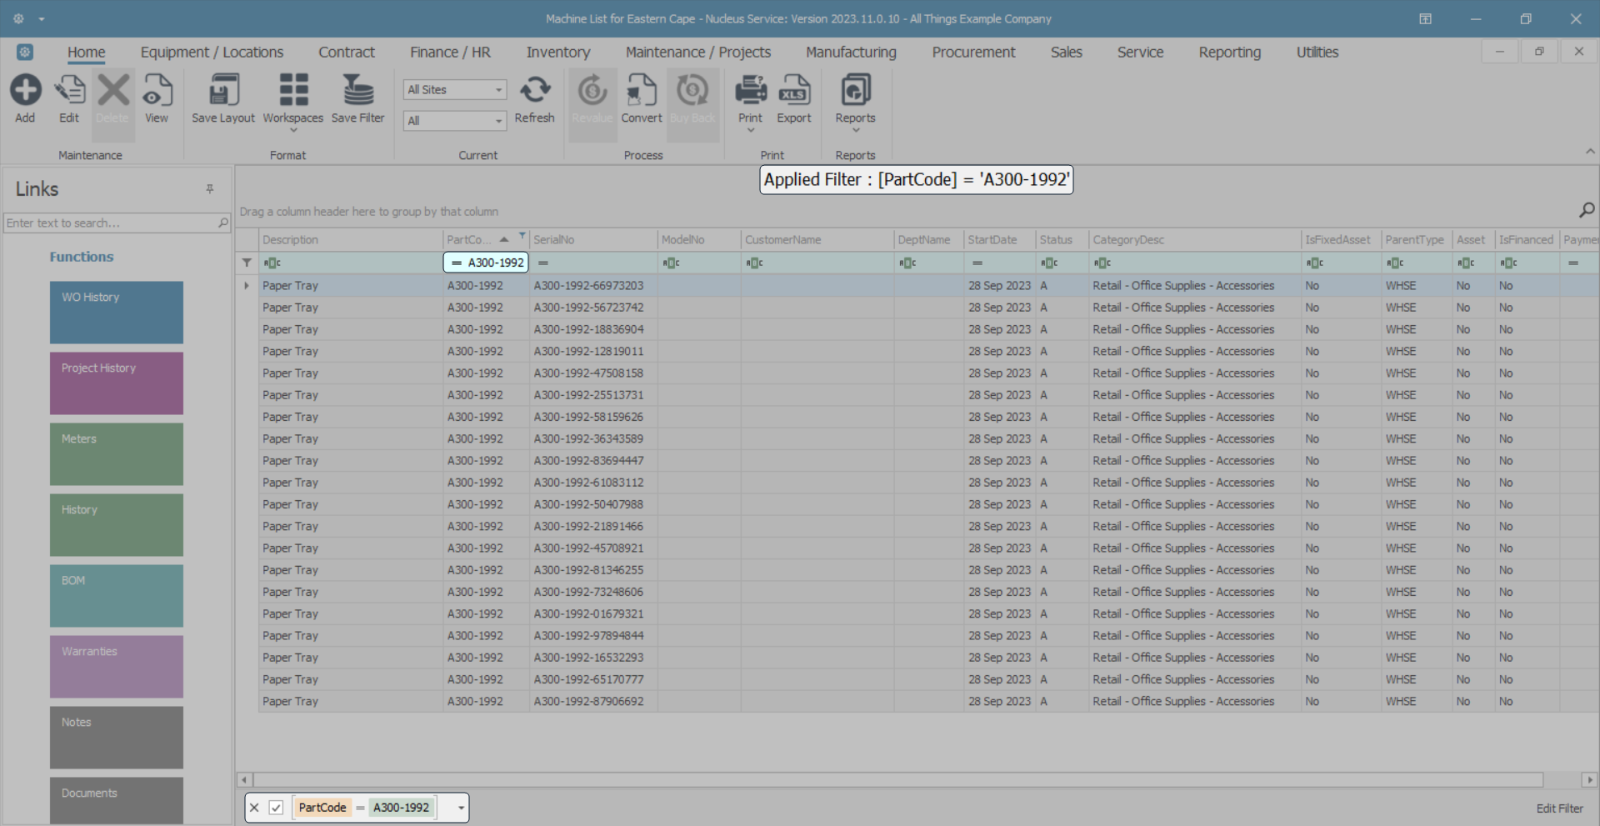Sort by the SerialNo column header
1600x826 pixels.
click(x=592, y=240)
